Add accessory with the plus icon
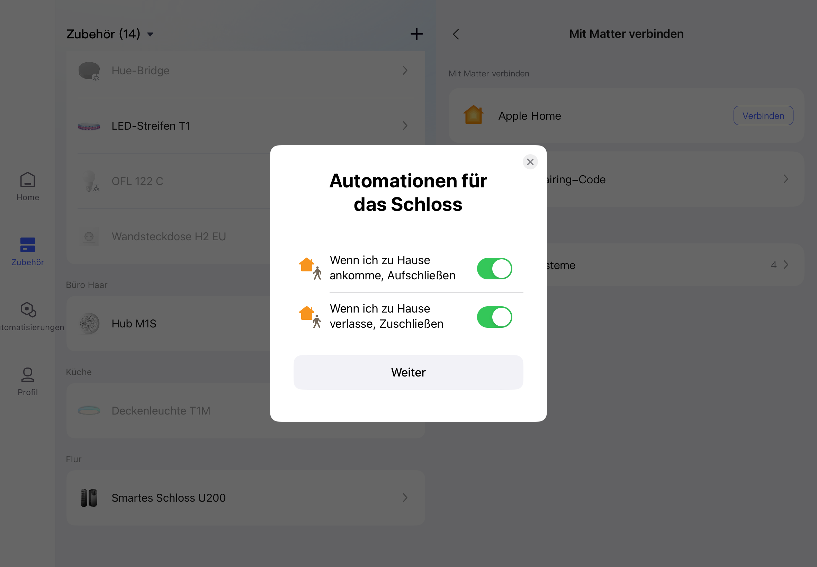The height and width of the screenshot is (567, 817). pos(416,34)
